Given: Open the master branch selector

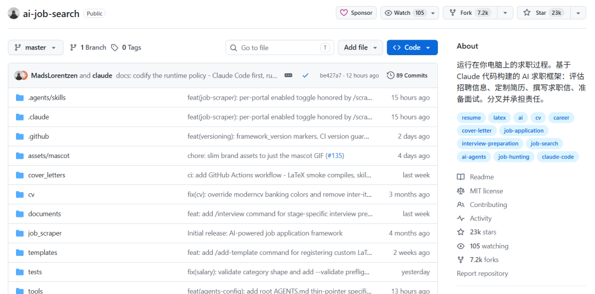Looking at the screenshot, I should 36,47.
